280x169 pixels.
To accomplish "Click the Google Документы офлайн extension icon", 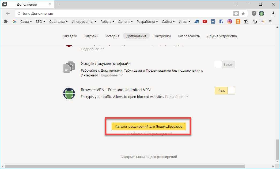I will [69, 67].
